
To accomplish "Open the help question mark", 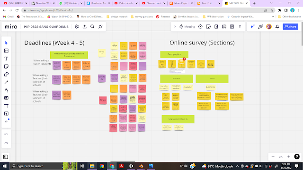I will (297, 157).
